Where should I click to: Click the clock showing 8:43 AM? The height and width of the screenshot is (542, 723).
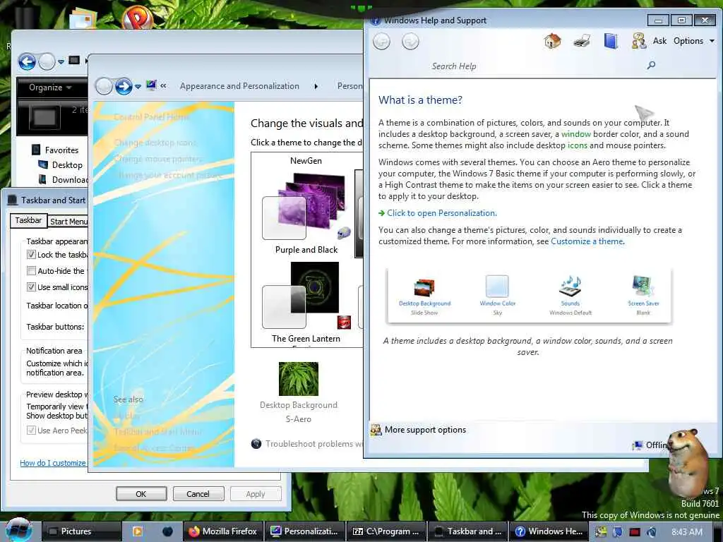pos(687,532)
